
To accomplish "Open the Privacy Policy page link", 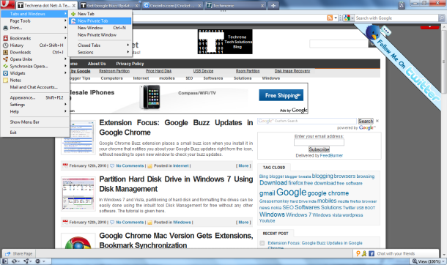I will coord(130,64).
